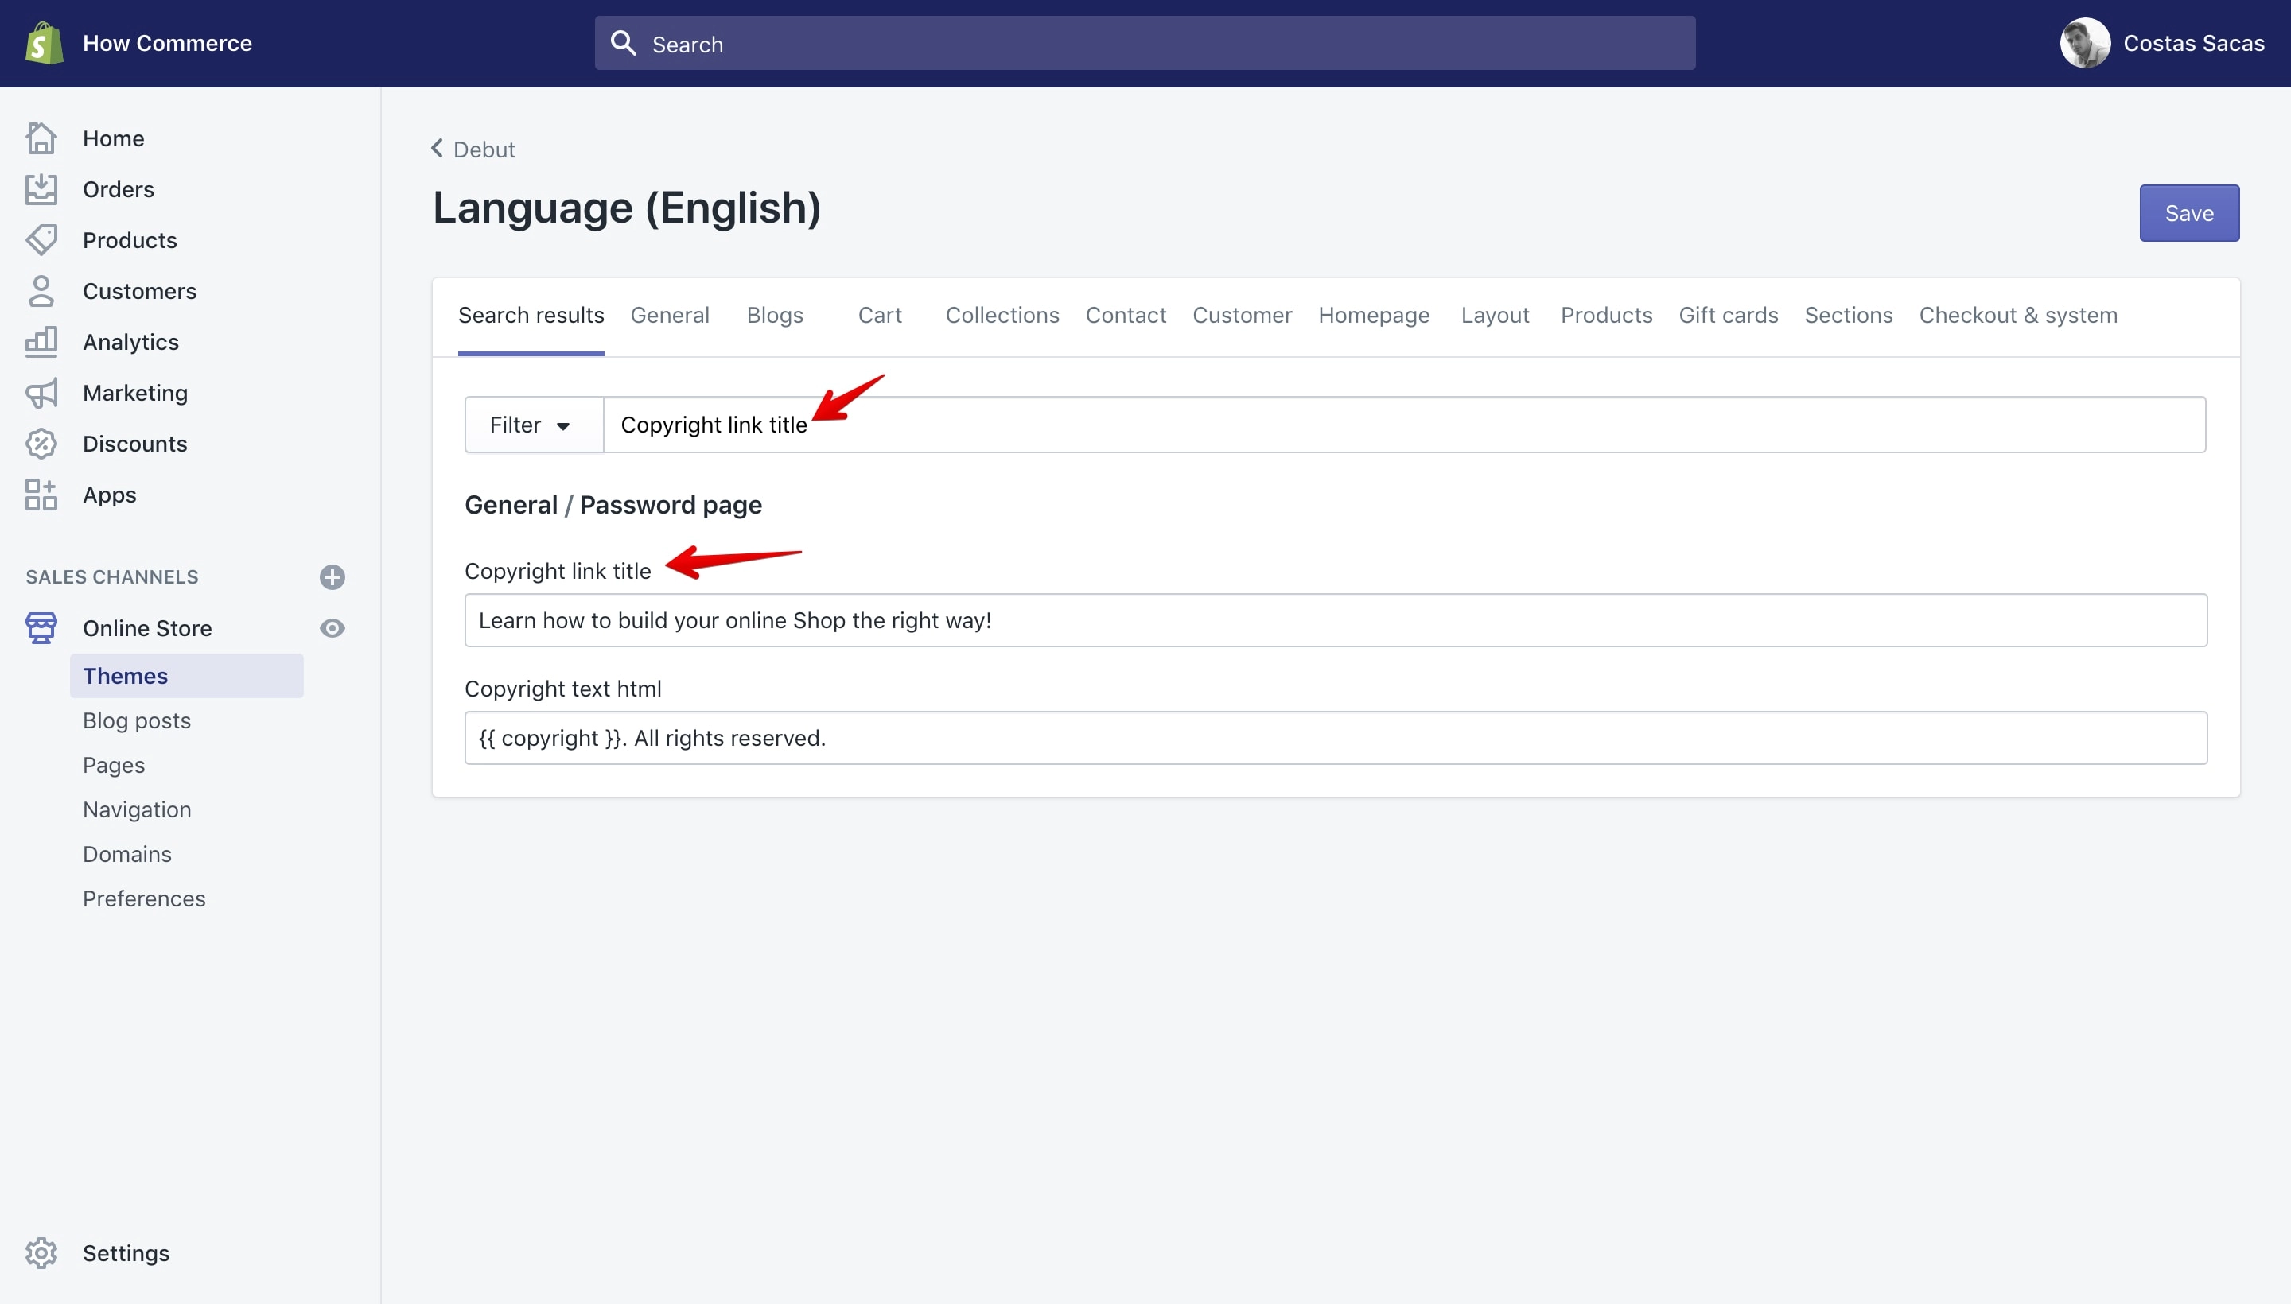This screenshot has width=2291, height=1304.
Task: Click the Apps grid icon
Action: click(41, 495)
